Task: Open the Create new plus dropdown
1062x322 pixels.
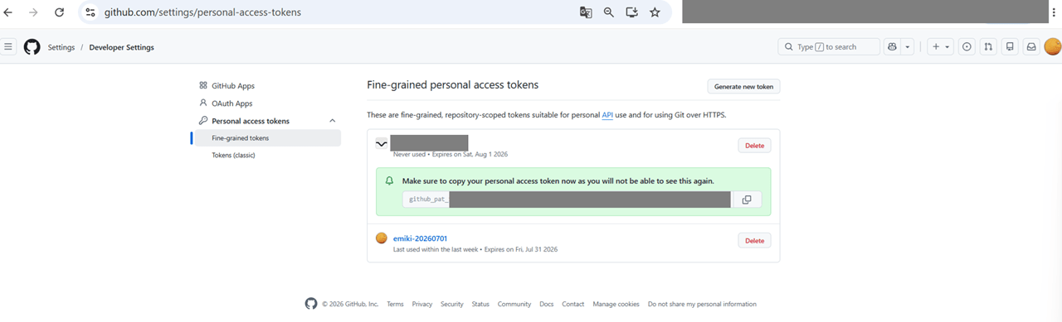Action: [940, 47]
